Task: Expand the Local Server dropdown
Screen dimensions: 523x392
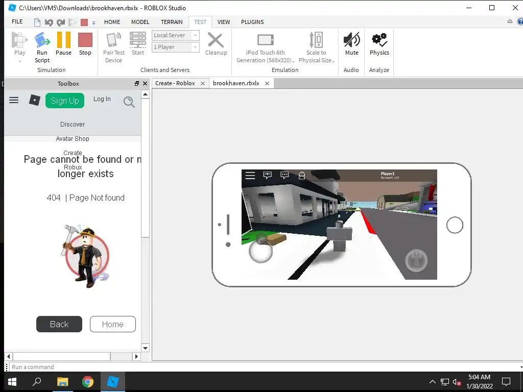Action: (195, 35)
